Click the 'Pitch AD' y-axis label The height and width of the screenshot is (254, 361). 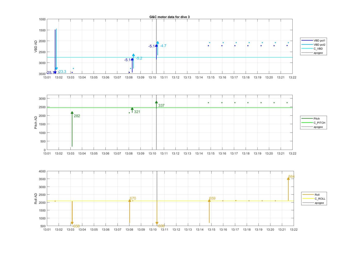tap(36, 123)
